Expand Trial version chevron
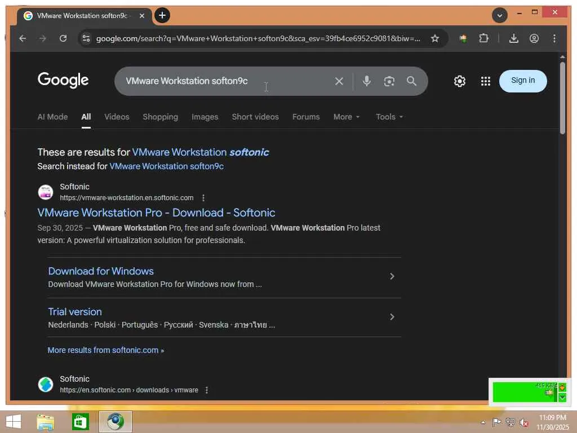Image resolution: width=577 pixels, height=433 pixels. (x=392, y=317)
